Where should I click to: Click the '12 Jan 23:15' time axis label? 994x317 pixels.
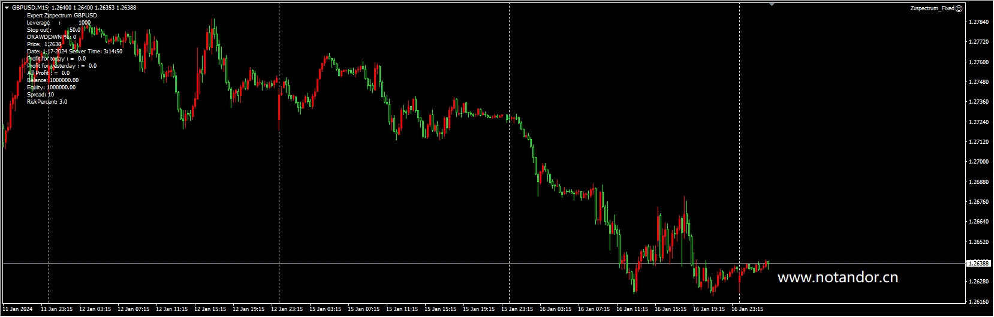287,310
